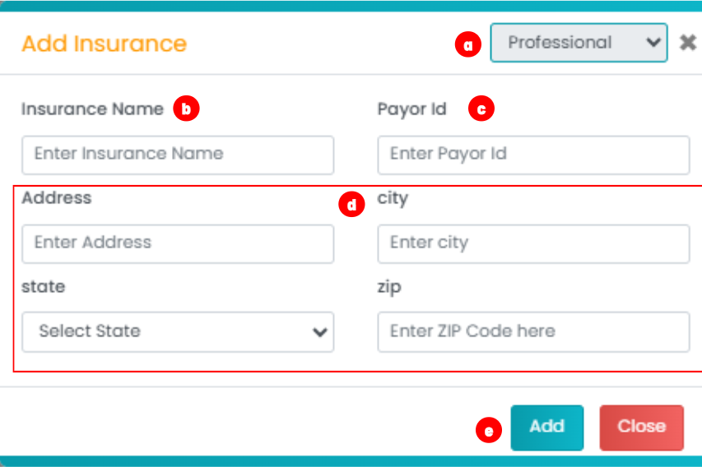Focus the Enter Insurance Name field
The height and width of the screenshot is (467, 702).
(178, 154)
